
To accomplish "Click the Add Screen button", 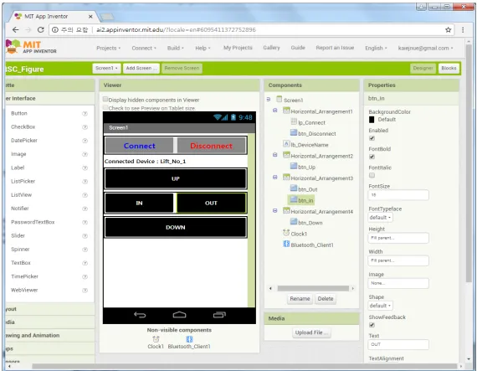I will click(x=141, y=68).
